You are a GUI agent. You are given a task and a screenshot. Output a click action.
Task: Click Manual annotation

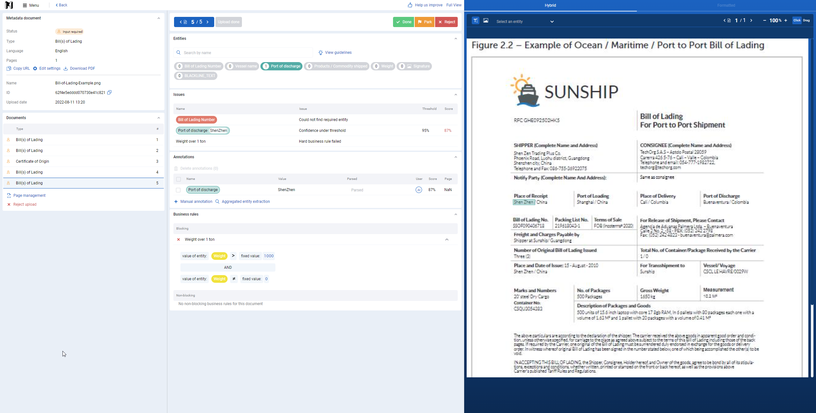[193, 202]
